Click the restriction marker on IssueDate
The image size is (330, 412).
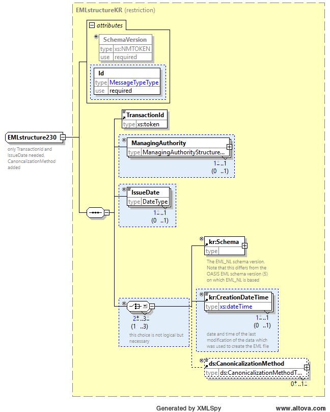(x=124, y=189)
